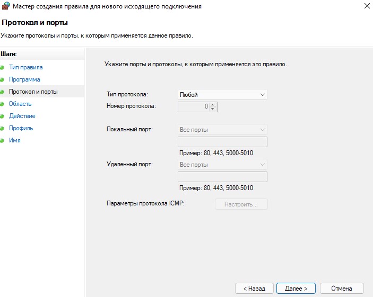Click green bullet next to 'Имя'
This screenshot has height=297, width=373.
pos(2,140)
